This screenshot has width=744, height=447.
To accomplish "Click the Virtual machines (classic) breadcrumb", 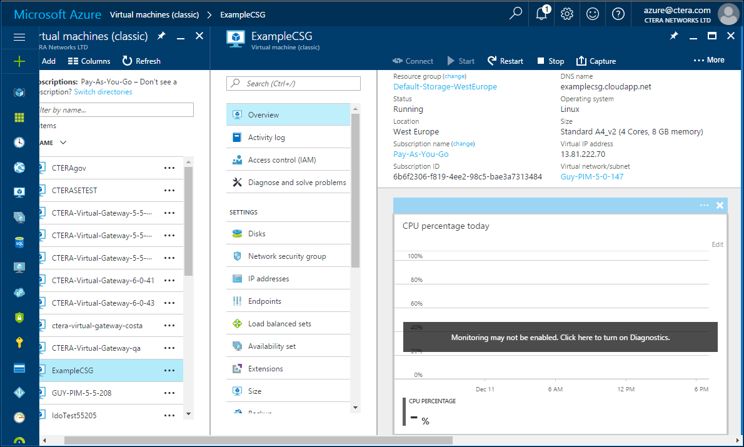I will [x=154, y=15].
